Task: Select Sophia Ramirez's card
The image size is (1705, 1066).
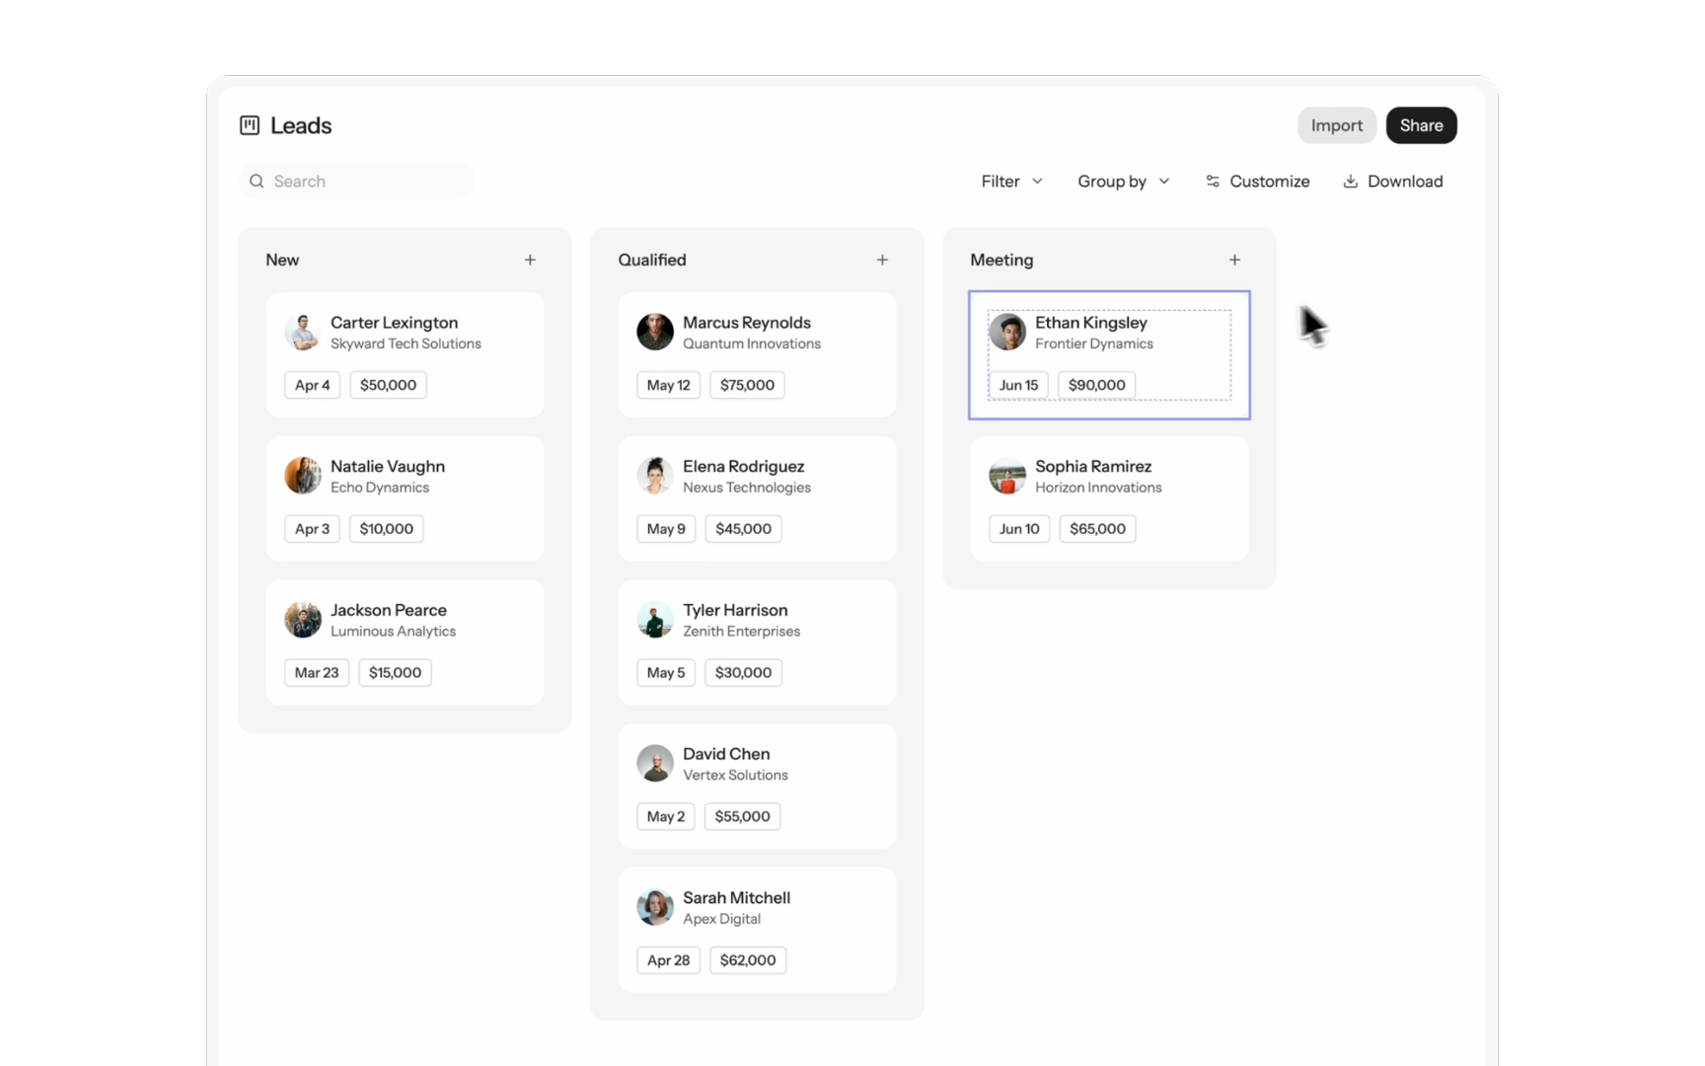Action: tap(1109, 498)
